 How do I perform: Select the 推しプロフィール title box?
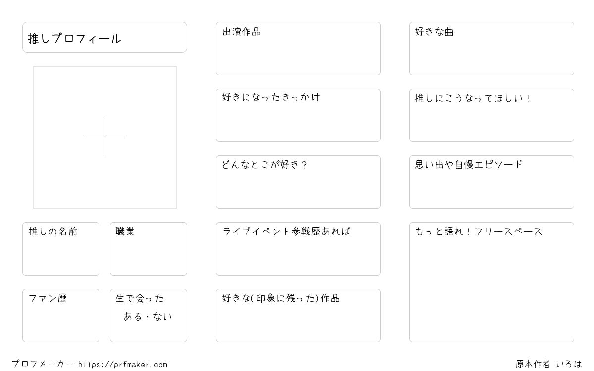pos(104,37)
